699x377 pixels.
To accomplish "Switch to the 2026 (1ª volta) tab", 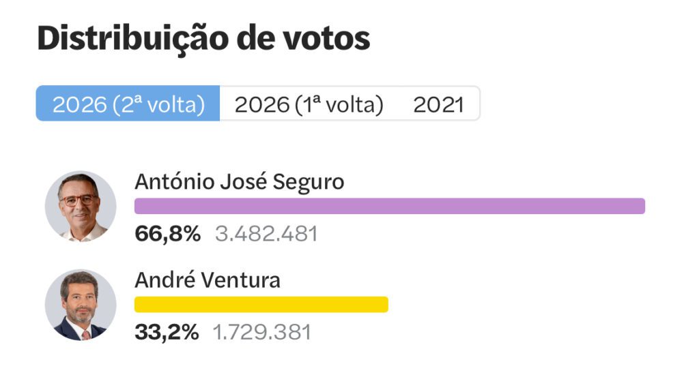I will click(x=309, y=104).
